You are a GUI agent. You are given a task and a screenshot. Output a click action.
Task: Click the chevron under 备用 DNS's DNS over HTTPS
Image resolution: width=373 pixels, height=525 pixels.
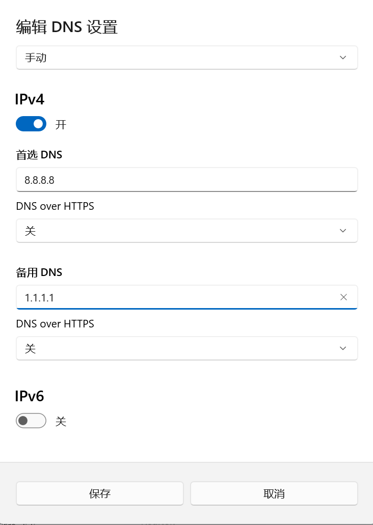[x=343, y=348]
